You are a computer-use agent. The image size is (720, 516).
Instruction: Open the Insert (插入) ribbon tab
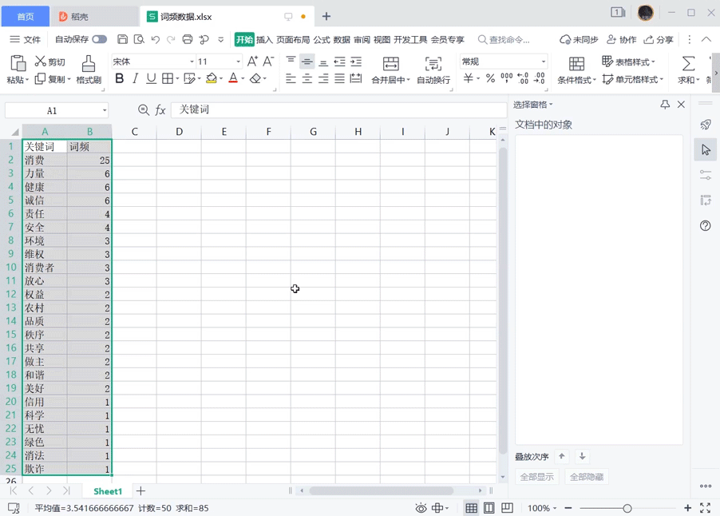pos(264,39)
